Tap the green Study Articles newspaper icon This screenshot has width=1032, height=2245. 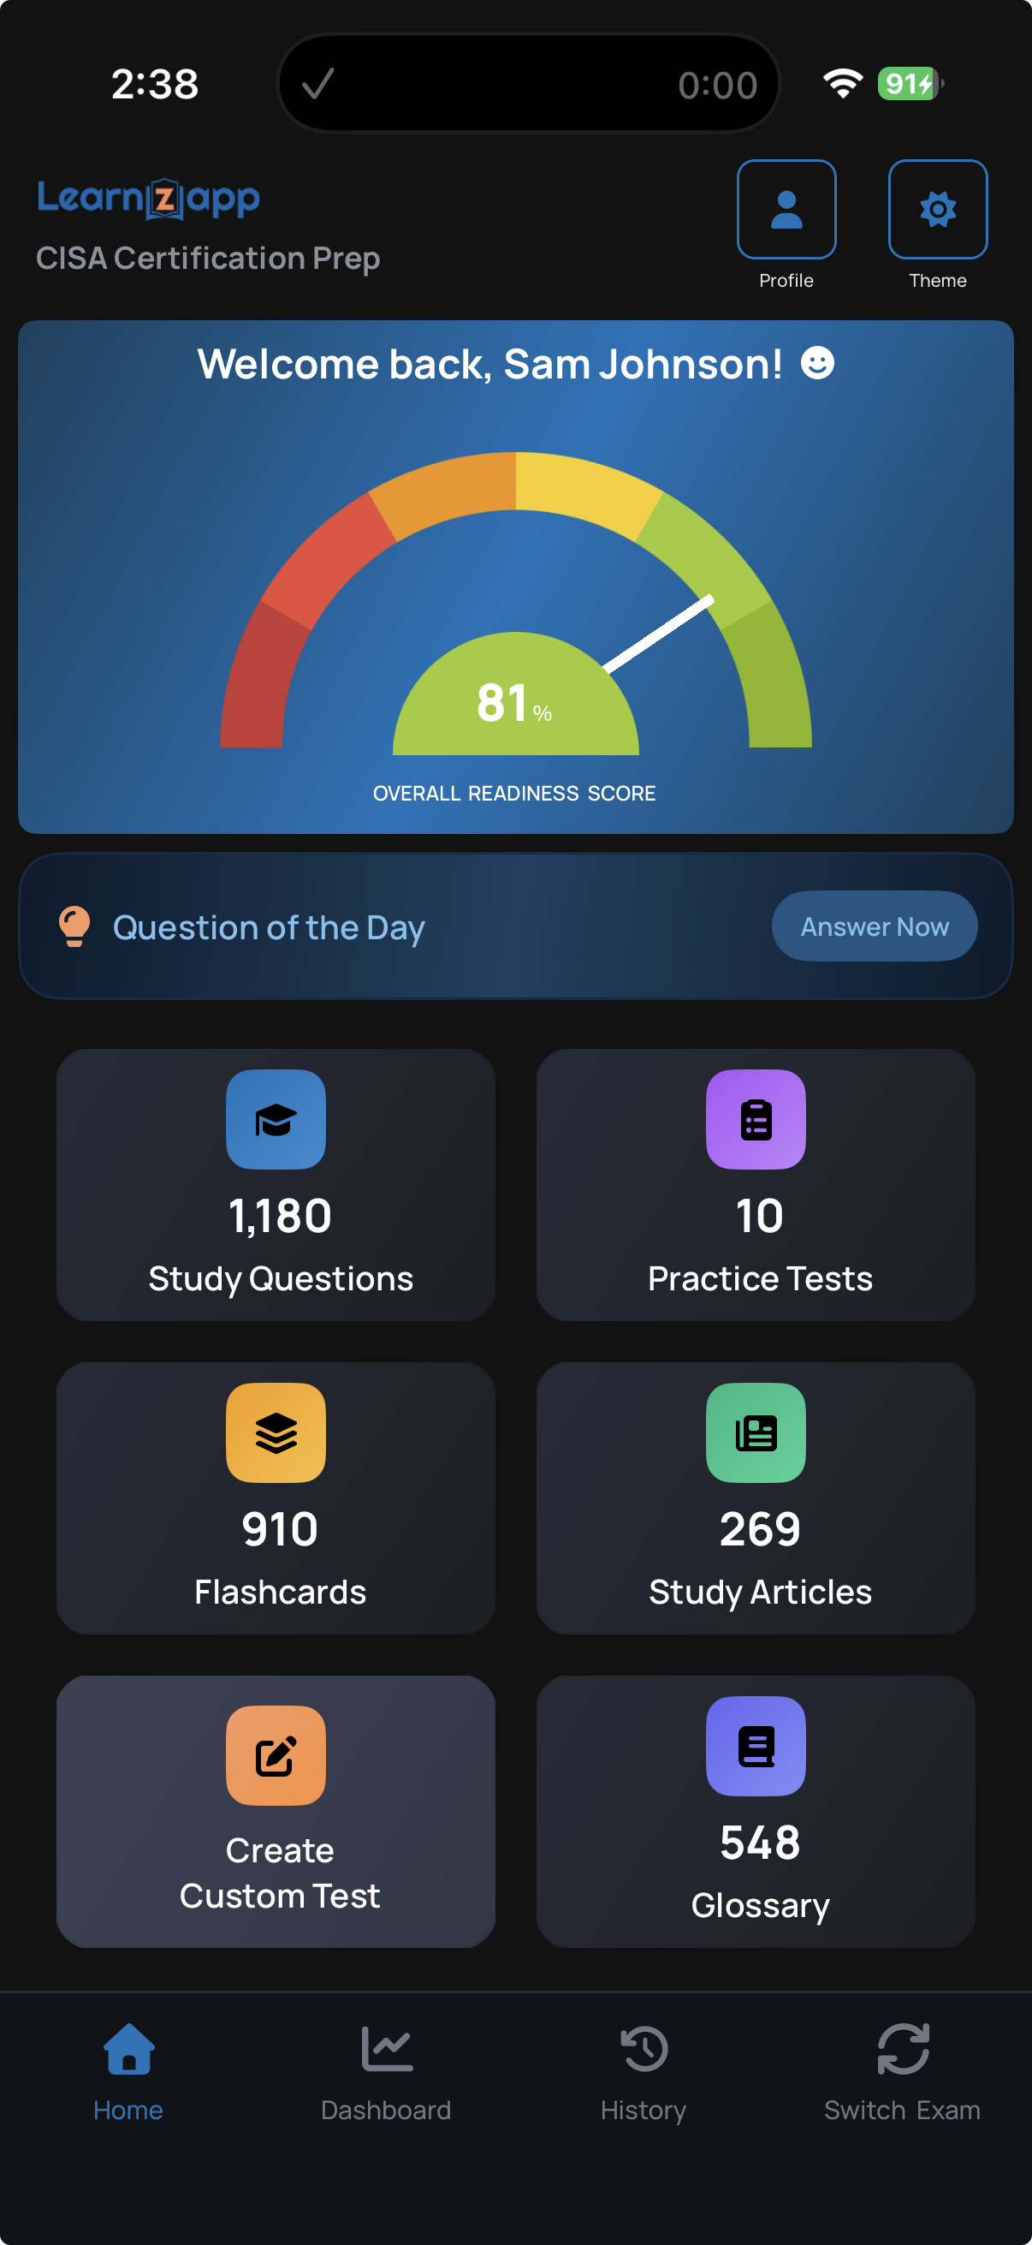pos(755,1432)
